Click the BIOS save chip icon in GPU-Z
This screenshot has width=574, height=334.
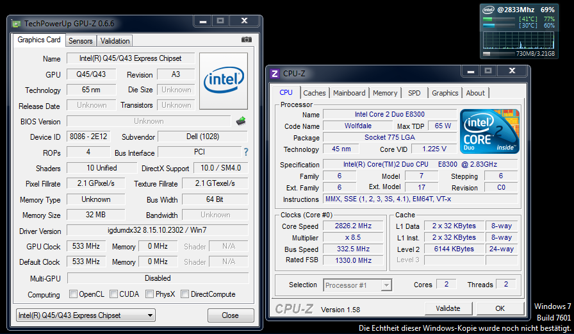[x=241, y=121]
